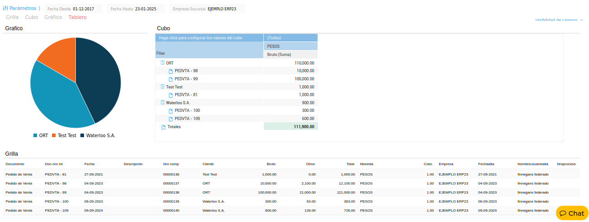This screenshot has width=589, height=222.
Task: Expand the Visibilidad de campos dropdown
Action: click(559, 20)
